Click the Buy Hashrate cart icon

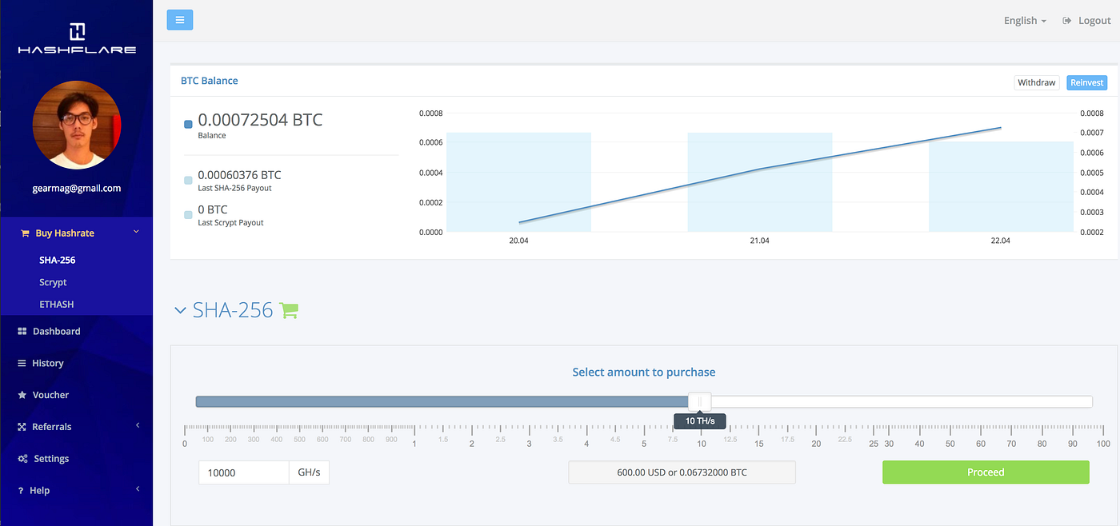coord(26,233)
